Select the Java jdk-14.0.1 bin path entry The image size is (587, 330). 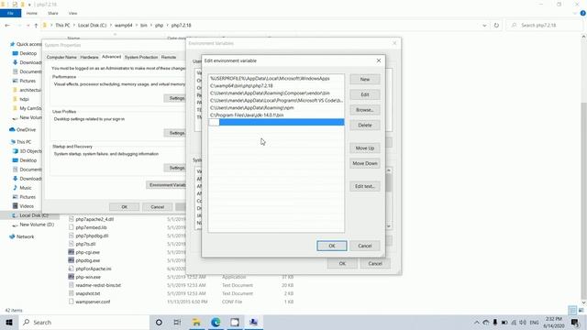tap(276, 115)
